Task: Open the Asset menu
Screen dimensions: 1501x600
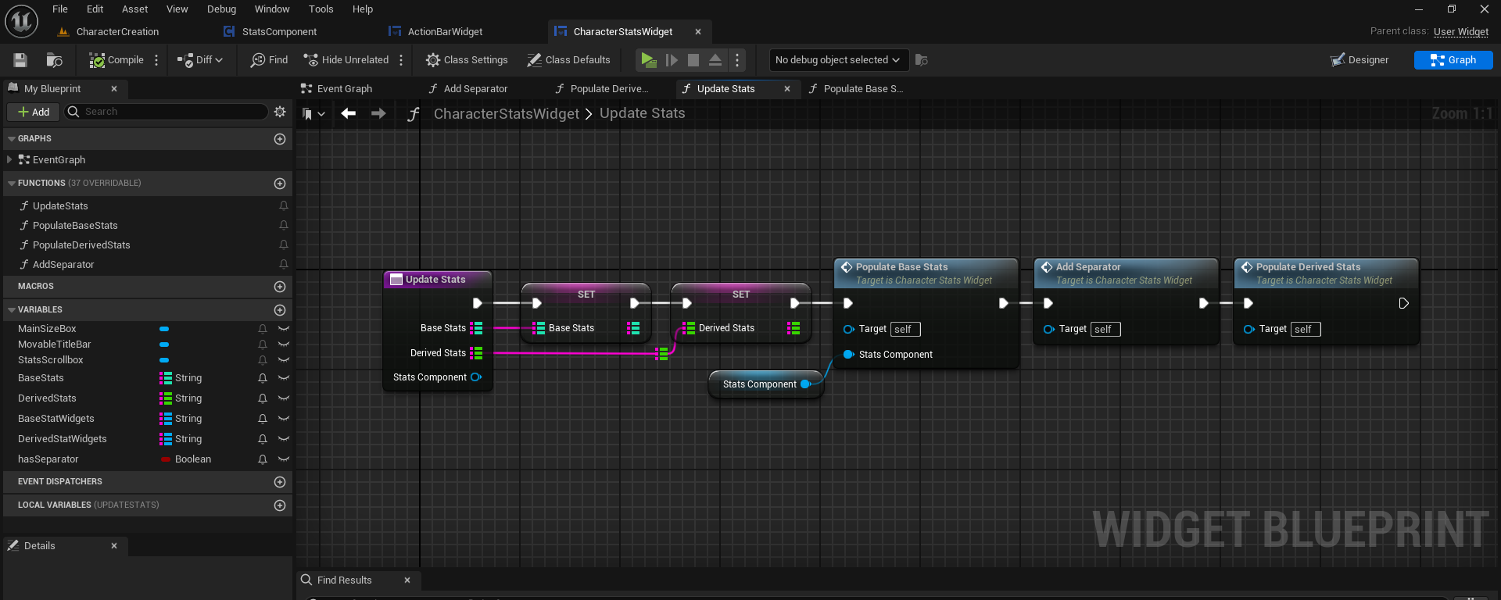Action: [x=134, y=9]
